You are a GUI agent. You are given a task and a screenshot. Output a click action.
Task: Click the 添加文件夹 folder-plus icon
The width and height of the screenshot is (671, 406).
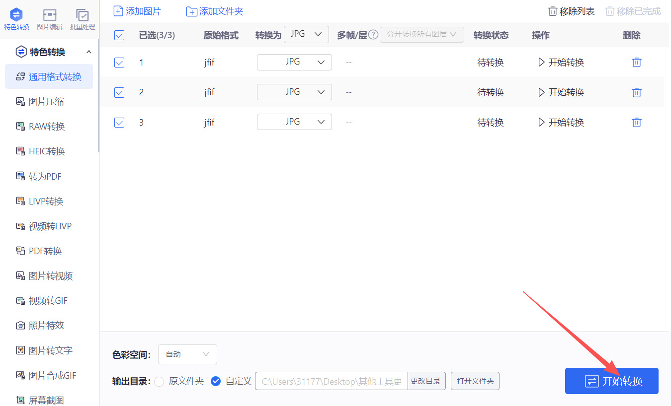pos(191,11)
